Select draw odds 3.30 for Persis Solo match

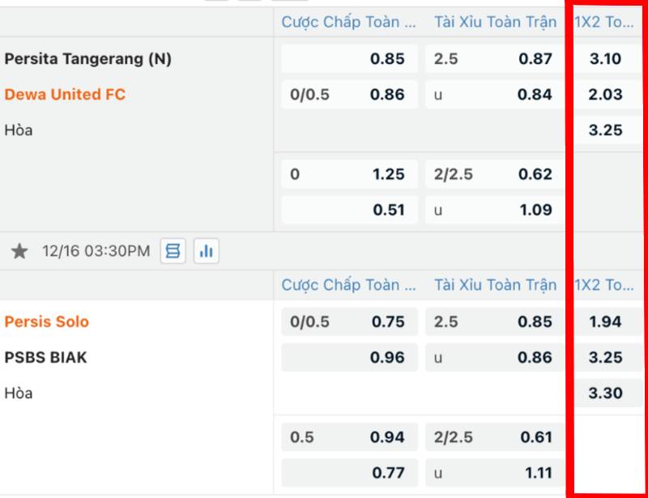(606, 393)
